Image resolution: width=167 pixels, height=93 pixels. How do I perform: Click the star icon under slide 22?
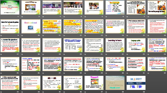click(106, 54)
